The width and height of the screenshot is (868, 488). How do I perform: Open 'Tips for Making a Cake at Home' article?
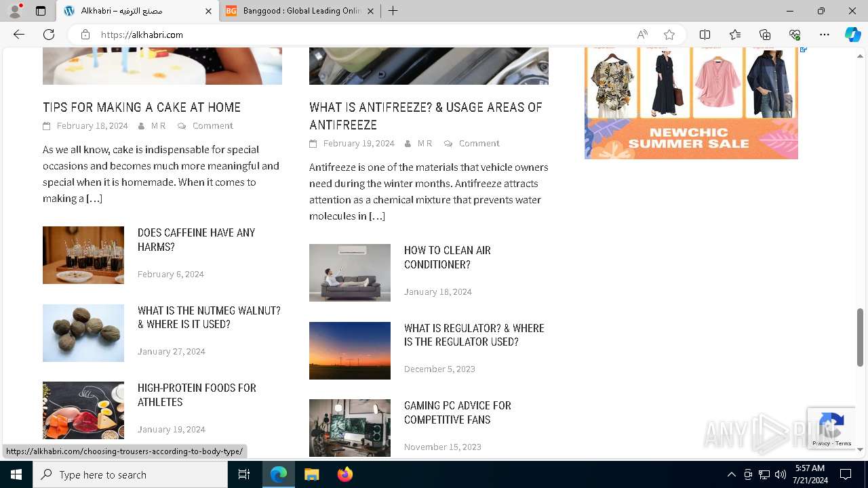click(142, 107)
